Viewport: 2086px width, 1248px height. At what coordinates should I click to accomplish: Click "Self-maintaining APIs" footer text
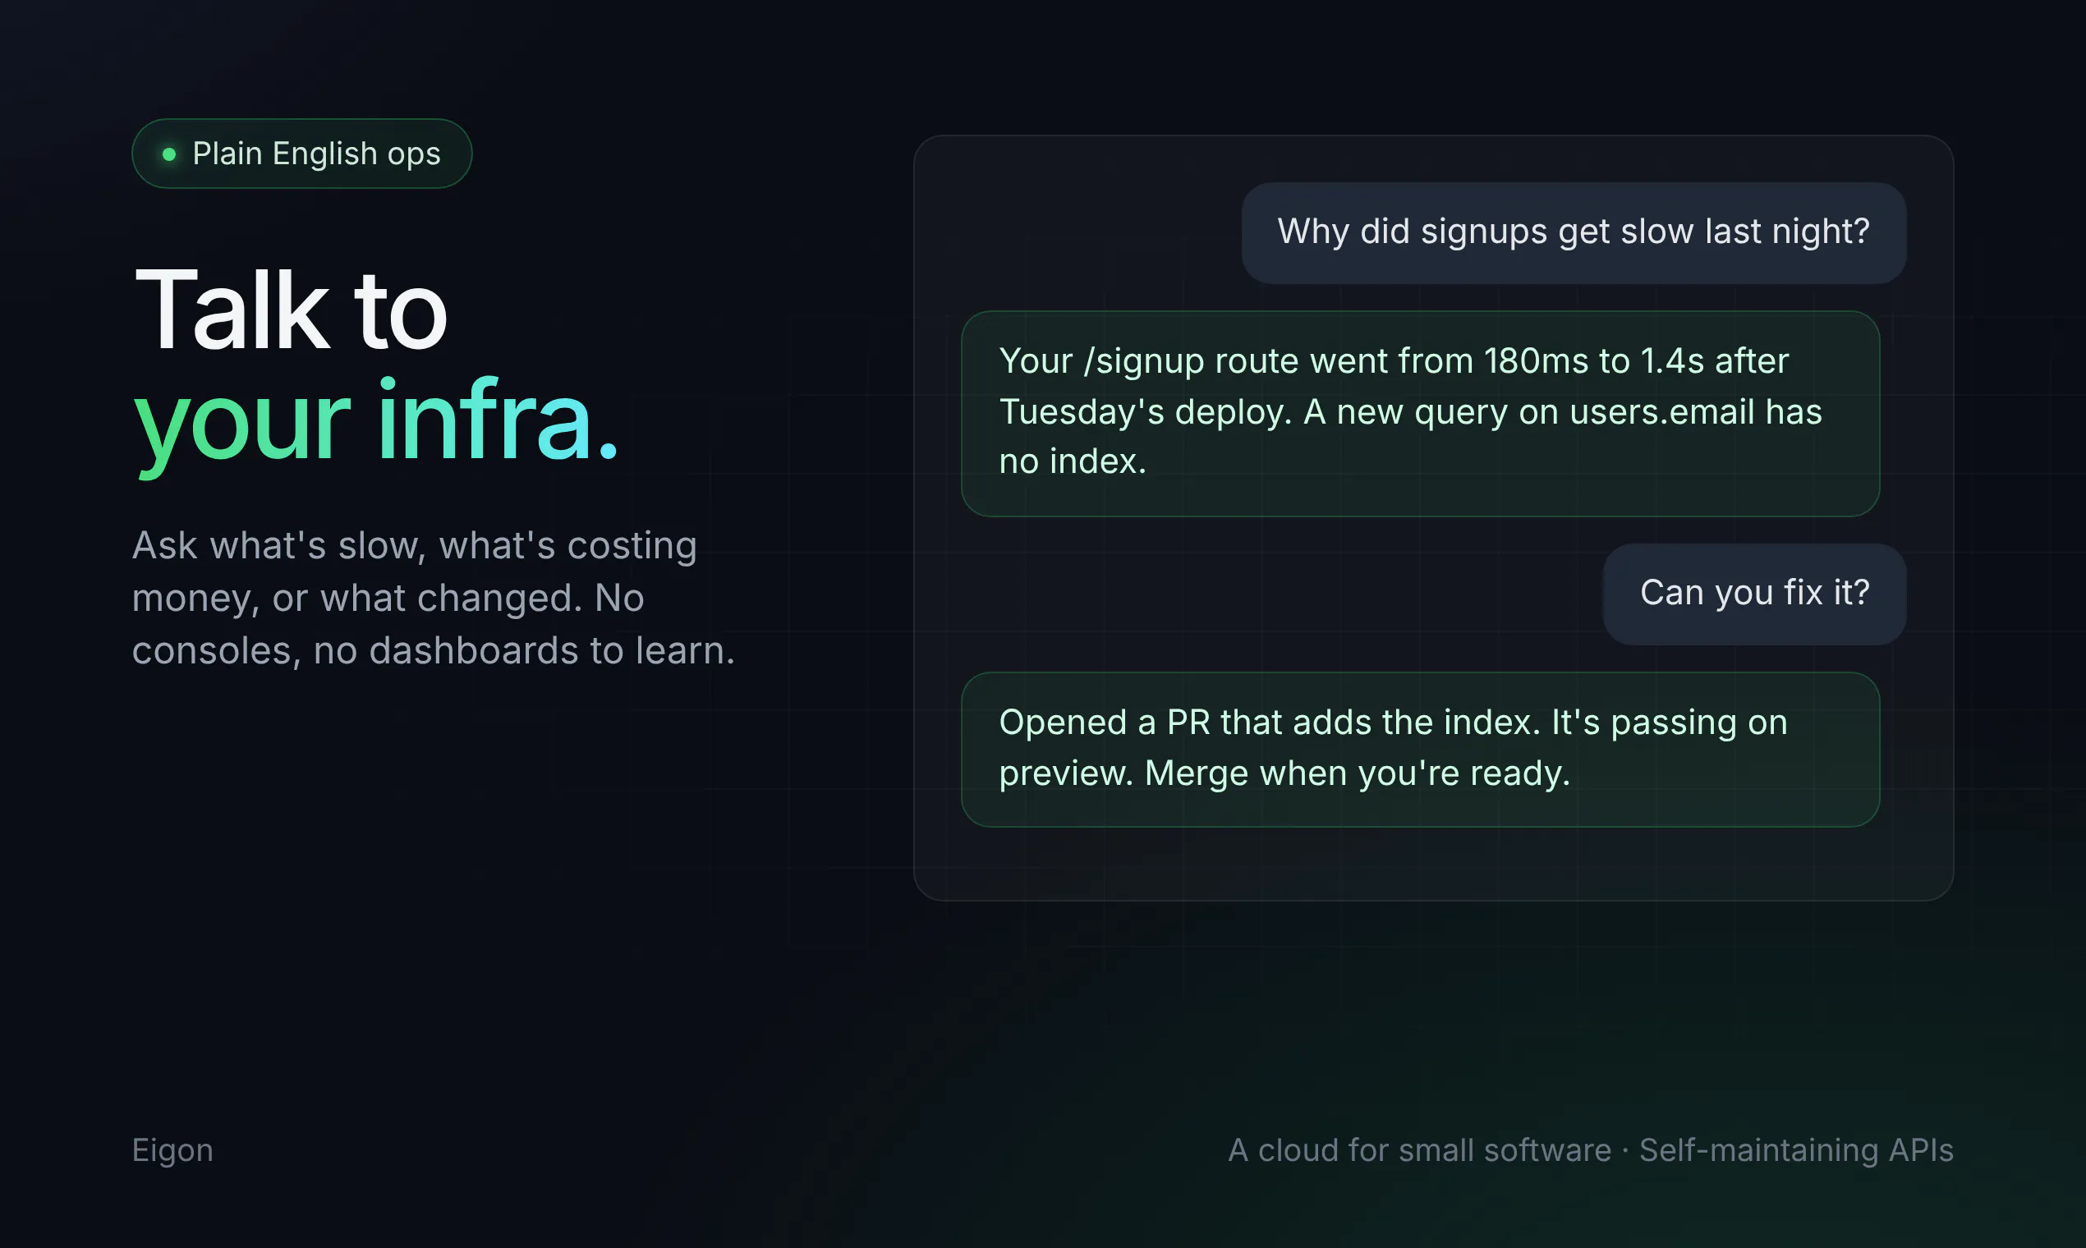click(1796, 1150)
